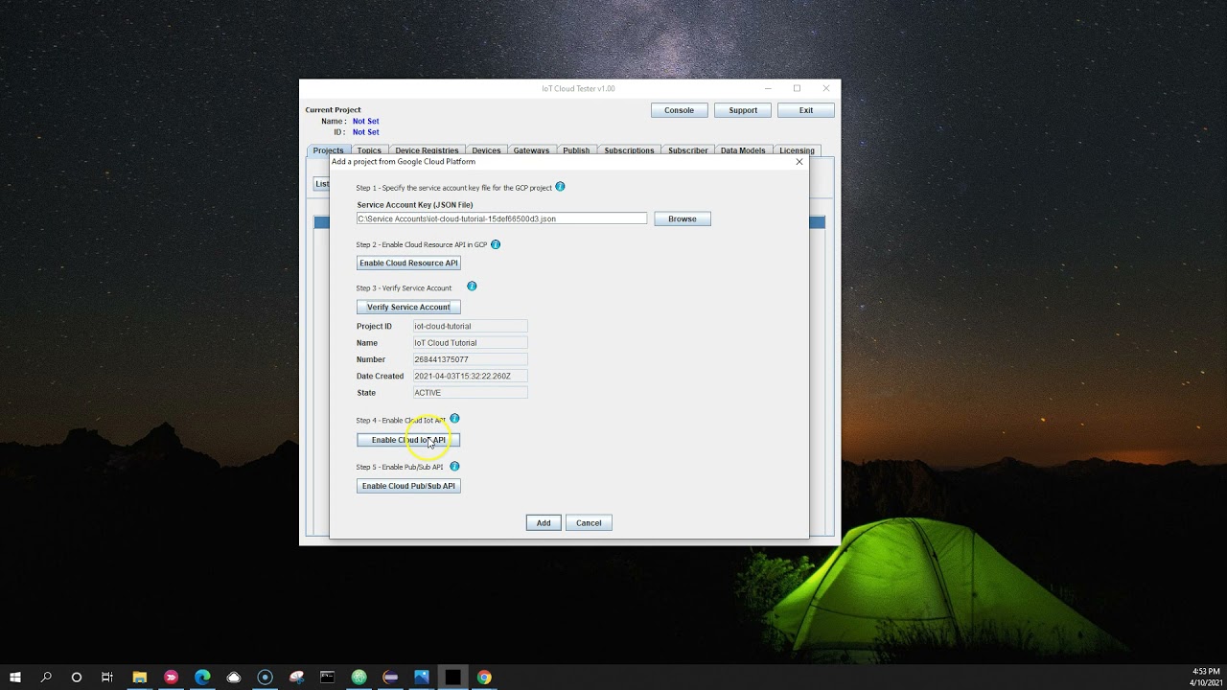The height and width of the screenshot is (690, 1227).
Task: Click the Name field showing IoT Cloud Tutorial
Action: click(470, 342)
